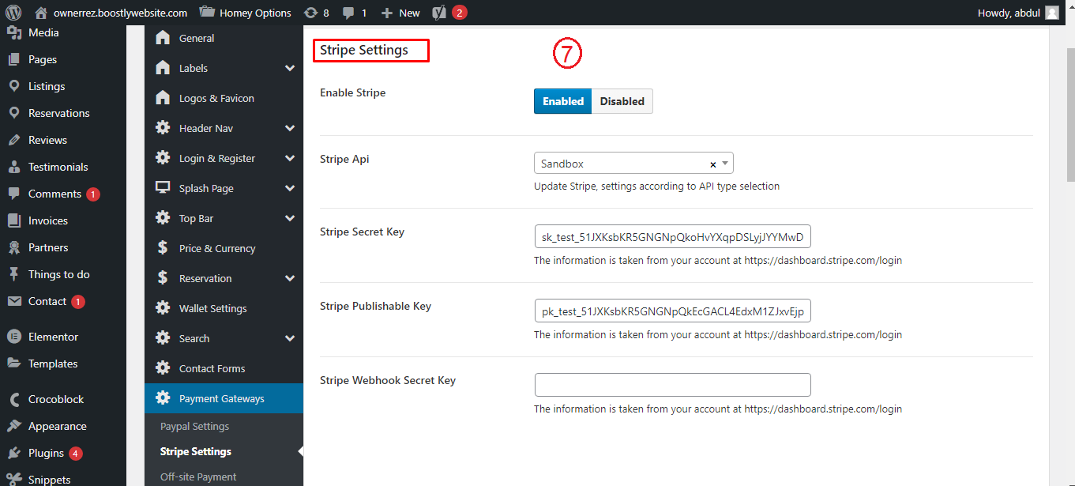Set Enable Stripe to Enabled
Screen dimensions: 1075x486
[562, 101]
